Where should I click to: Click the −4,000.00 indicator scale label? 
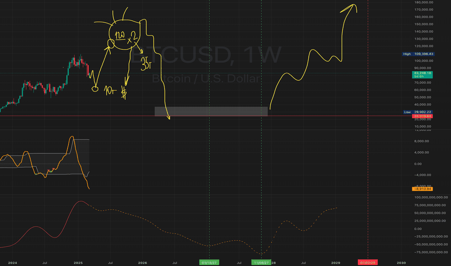423,175
